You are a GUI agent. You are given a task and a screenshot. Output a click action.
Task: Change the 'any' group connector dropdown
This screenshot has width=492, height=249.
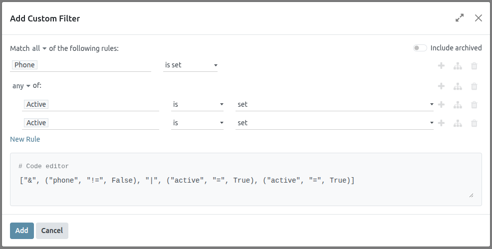[x=21, y=86]
